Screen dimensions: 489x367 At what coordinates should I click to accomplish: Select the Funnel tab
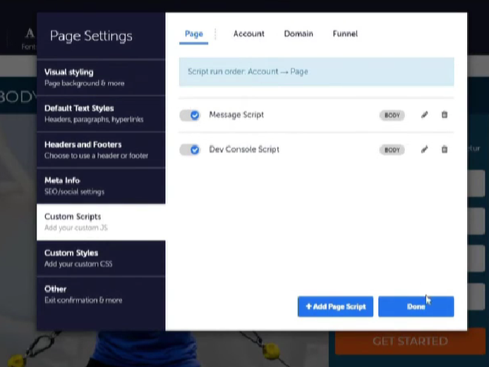pyautogui.click(x=345, y=34)
